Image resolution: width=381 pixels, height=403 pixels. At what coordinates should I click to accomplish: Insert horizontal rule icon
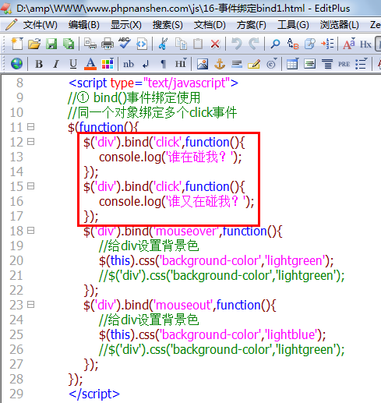click(x=237, y=64)
